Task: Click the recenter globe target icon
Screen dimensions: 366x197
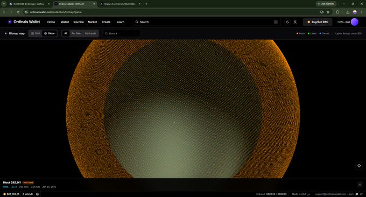Action: coord(359,166)
